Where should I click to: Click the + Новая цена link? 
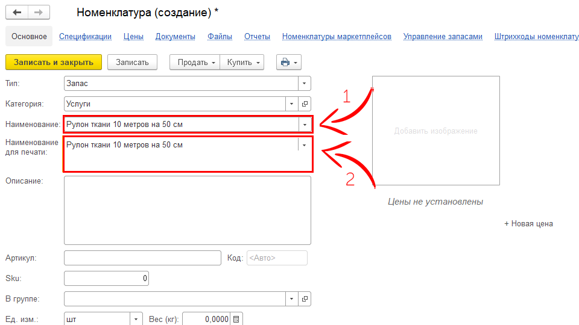528,224
